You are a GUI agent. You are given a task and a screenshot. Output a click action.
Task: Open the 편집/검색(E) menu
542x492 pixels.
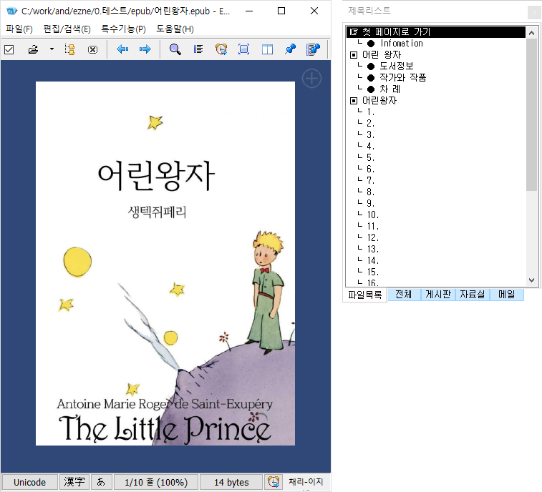tap(67, 29)
